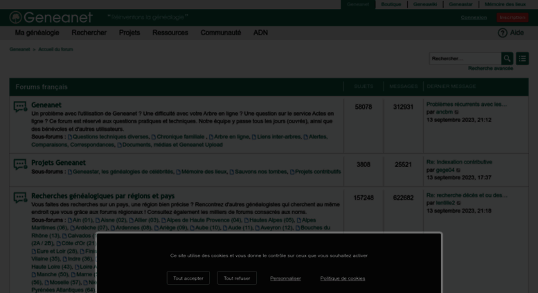This screenshot has height=293, width=538.
Task: Click the 58078 sujets count
Action: 364,107
